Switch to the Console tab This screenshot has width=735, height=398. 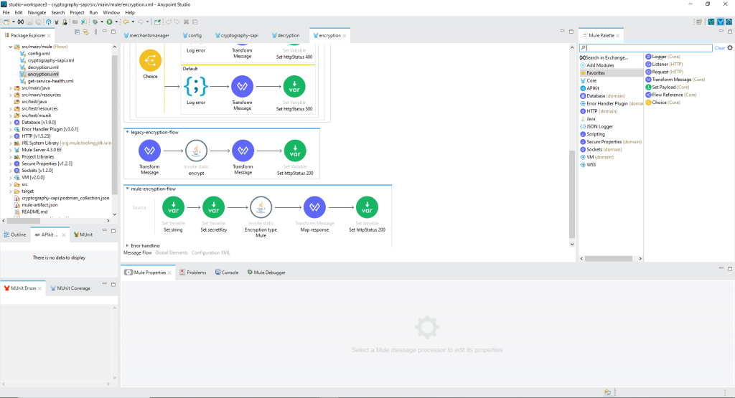(x=227, y=273)
